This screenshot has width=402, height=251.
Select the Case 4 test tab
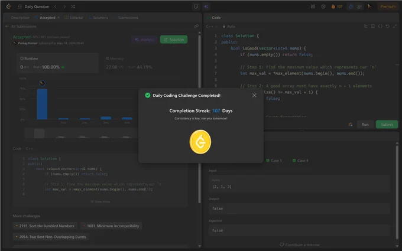[300, 161]
